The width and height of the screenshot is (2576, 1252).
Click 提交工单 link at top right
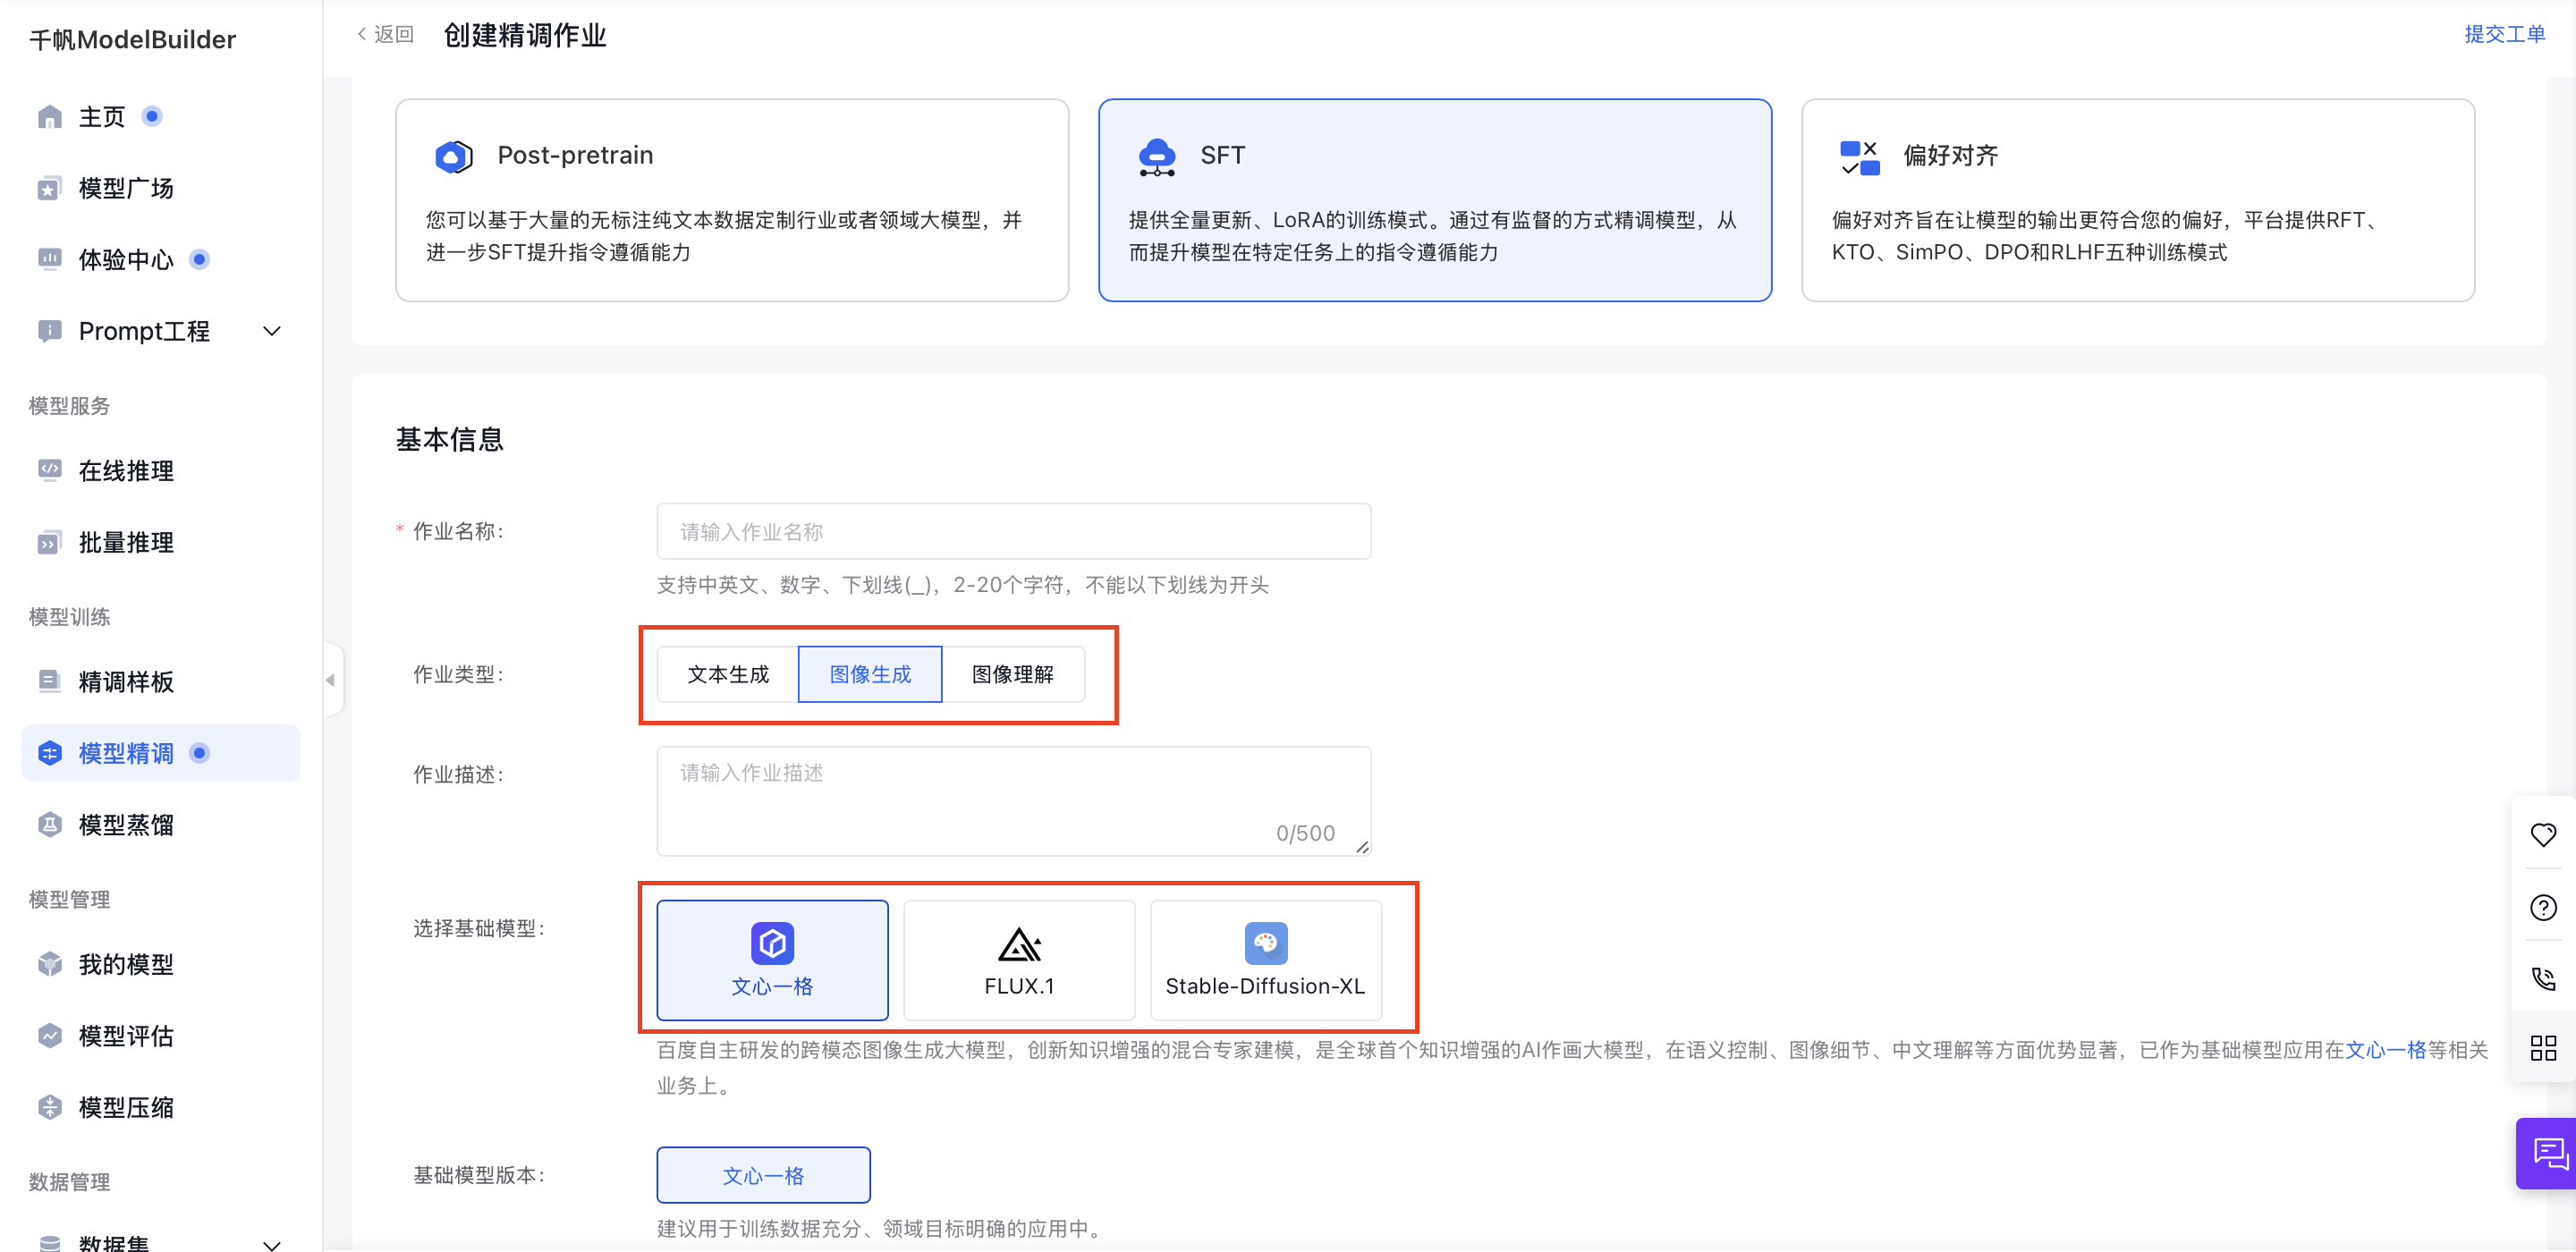click(2504, 34)
